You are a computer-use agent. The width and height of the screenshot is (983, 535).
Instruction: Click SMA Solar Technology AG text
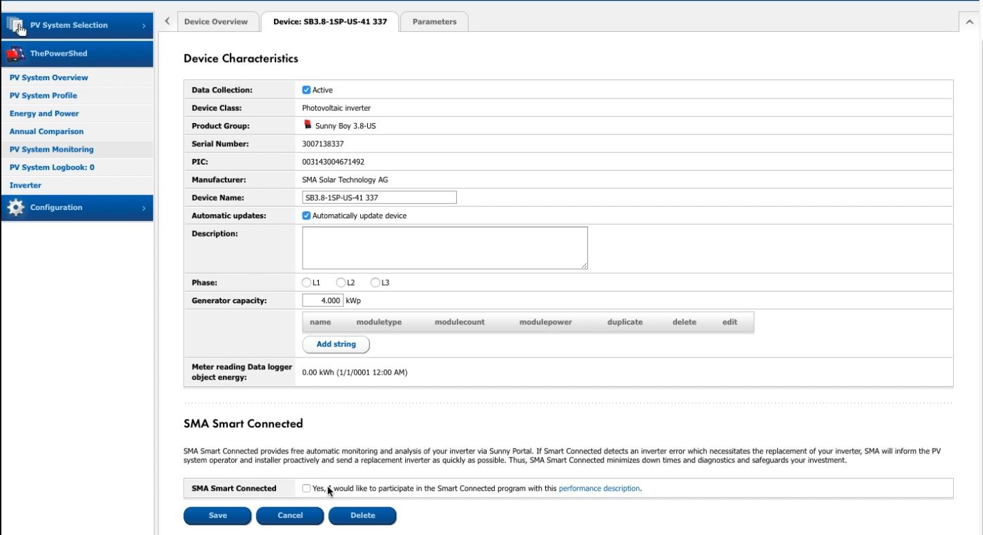[345, 180]
